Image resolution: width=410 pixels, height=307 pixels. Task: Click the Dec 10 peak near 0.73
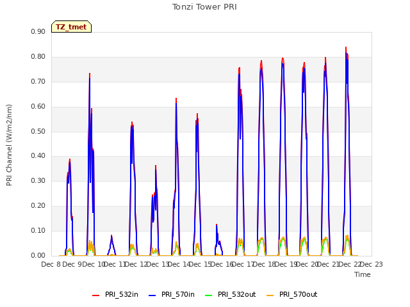coord(90,74)
